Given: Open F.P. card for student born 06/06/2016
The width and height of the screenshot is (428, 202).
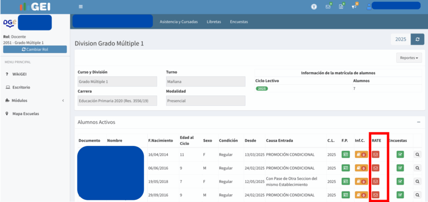Looking at the screenshot, I should coord(346,168).
